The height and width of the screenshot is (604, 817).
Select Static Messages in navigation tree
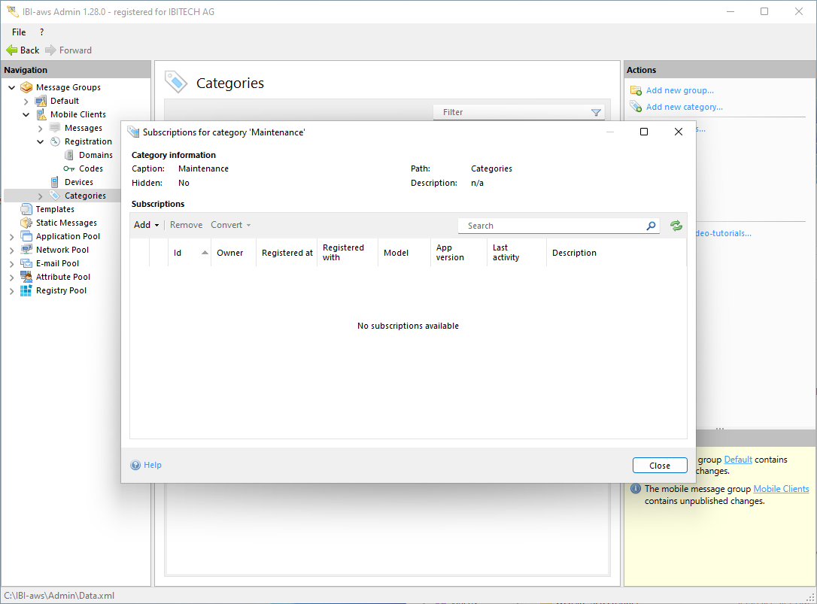pos(66,223)
